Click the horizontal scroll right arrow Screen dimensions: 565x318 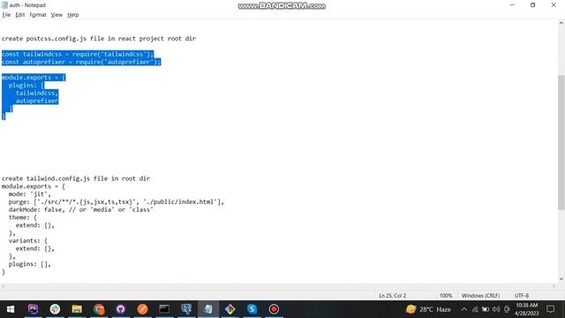pos(554,286)
